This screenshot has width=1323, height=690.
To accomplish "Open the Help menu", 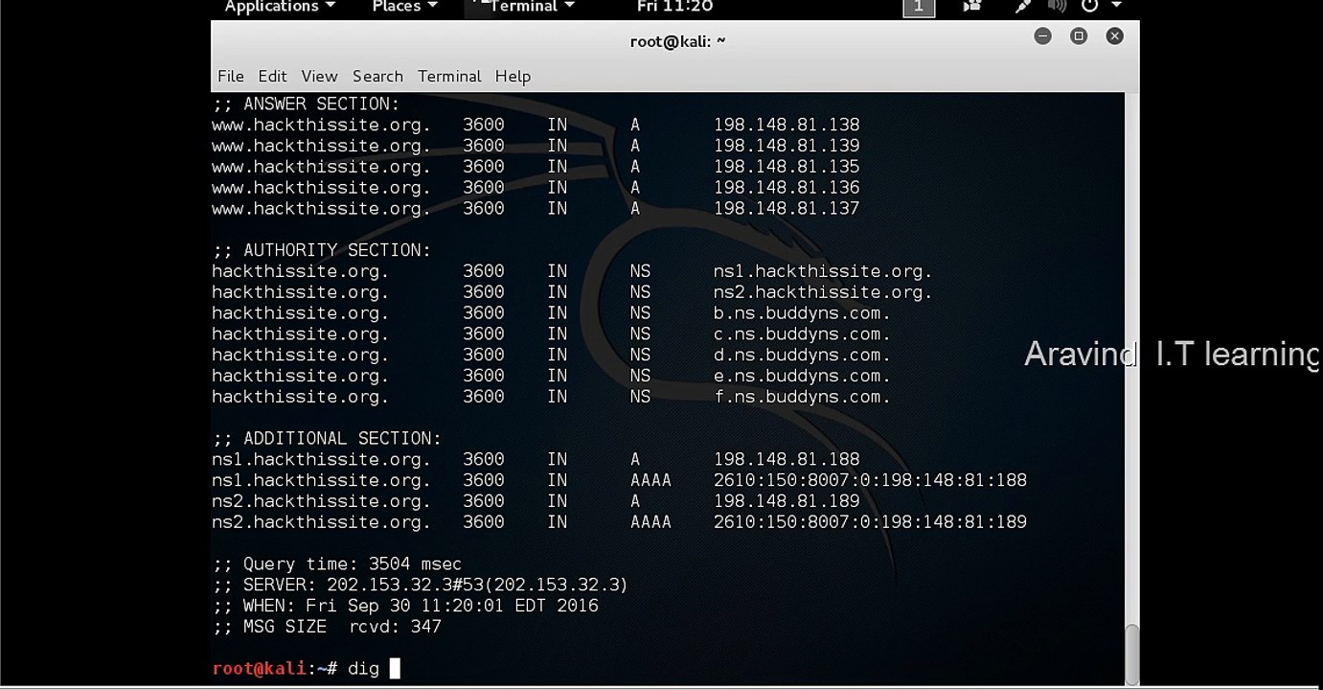I will [513, 77].
